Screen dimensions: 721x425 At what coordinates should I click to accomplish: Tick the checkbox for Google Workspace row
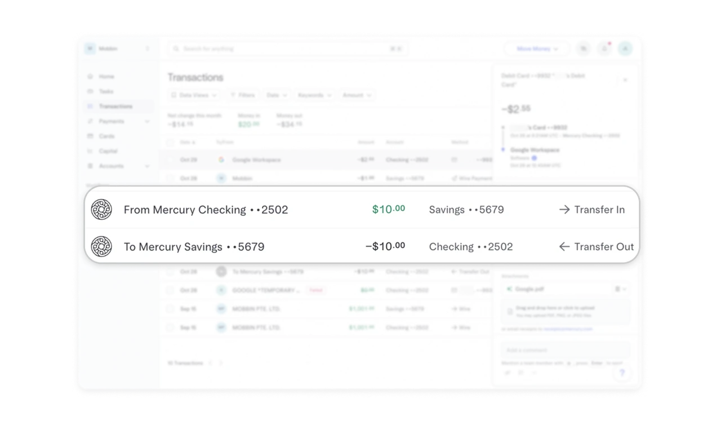coord(170,160)
